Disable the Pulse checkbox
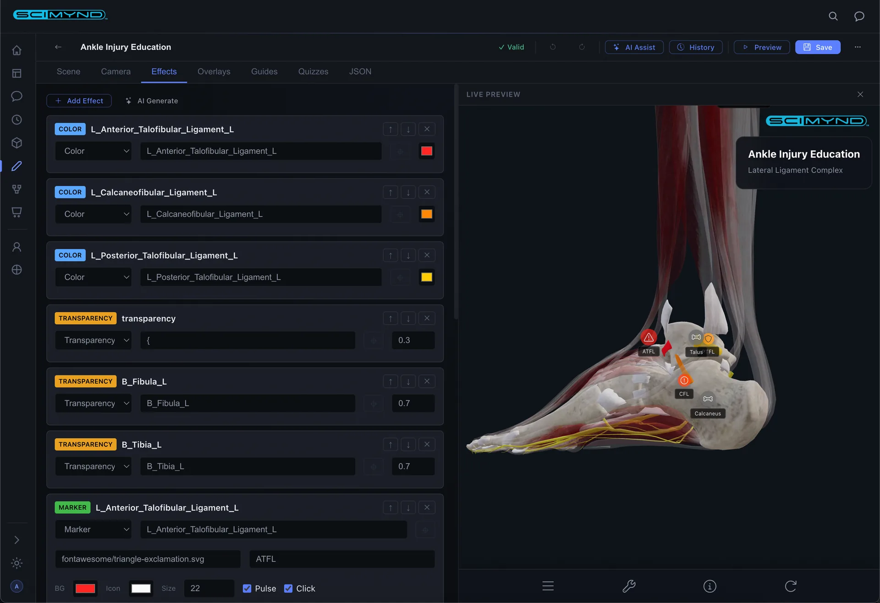Viewport: 880px width, 603px height. pos(247,588)
